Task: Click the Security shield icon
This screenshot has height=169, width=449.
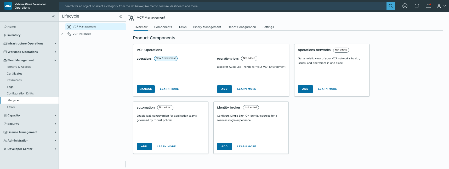Action: coord(5,124)
